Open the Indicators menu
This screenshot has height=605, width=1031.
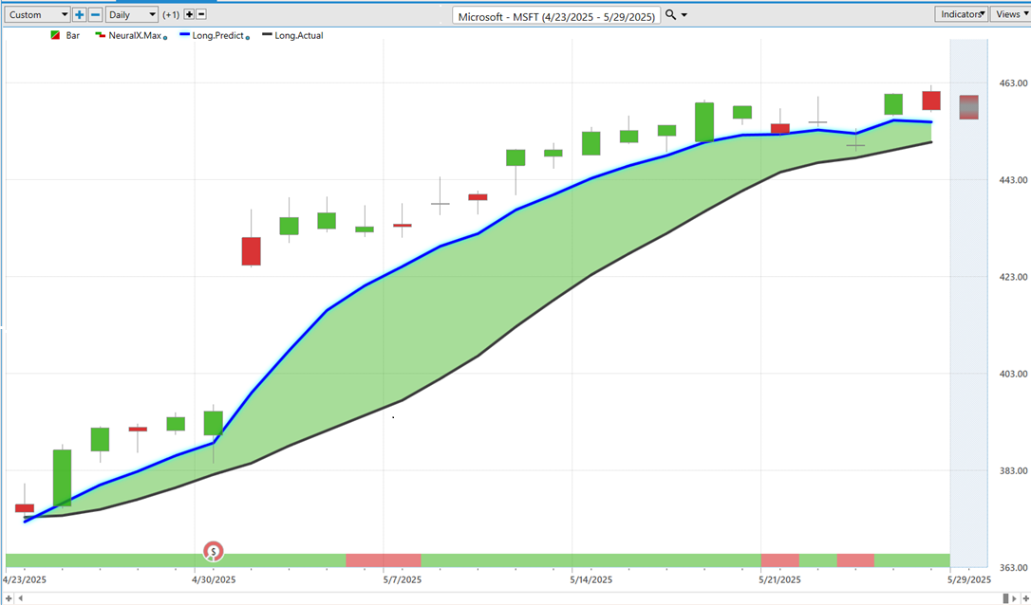[x=961, y=14]
